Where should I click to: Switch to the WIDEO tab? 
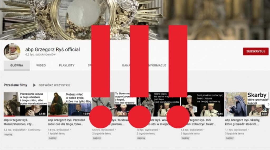41,65
